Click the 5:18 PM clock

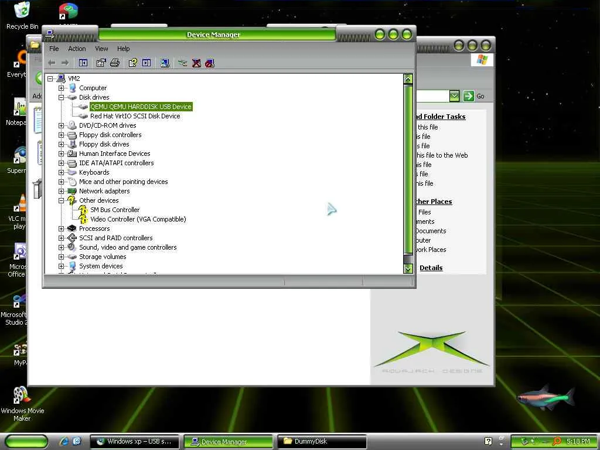pos(578,441)
